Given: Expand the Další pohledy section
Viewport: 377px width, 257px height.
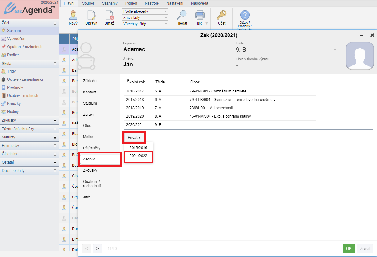Looking at the screenshot, I should (x=55, y=171).
